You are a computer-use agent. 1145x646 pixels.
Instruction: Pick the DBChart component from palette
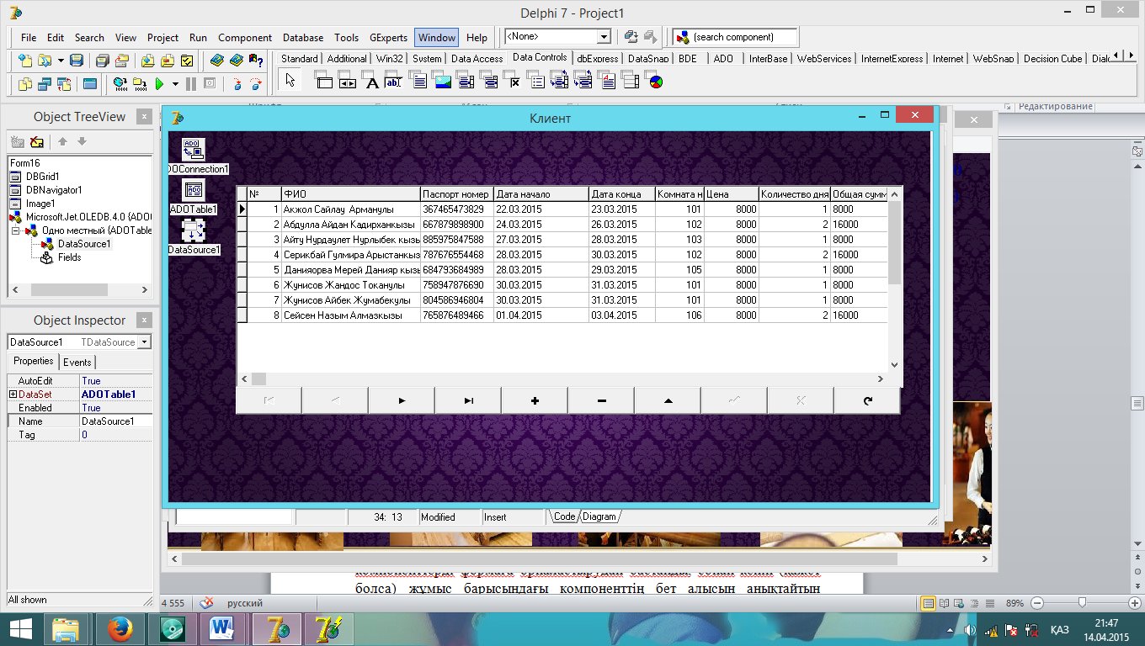(x=654, y=81)
